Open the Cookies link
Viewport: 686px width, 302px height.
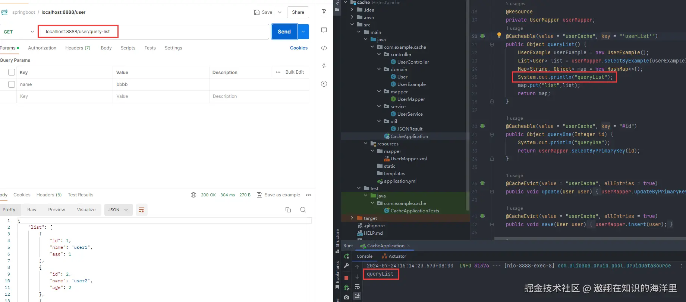point(299,48)
